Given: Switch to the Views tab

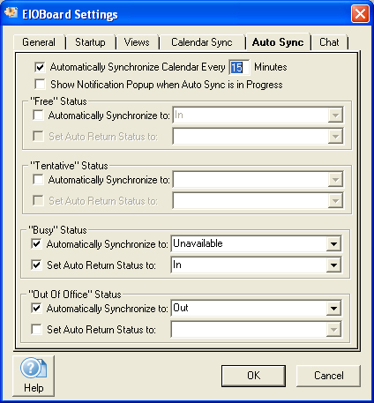Looking at the screenshot, I should (137, 42).
